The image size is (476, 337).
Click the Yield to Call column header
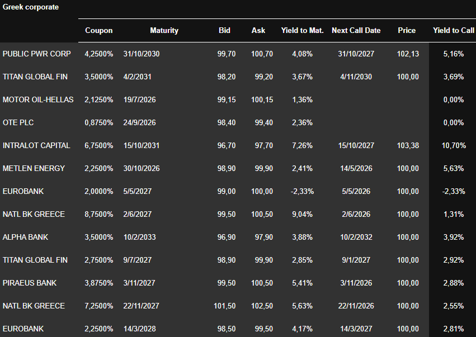click(x=454, y=30)
